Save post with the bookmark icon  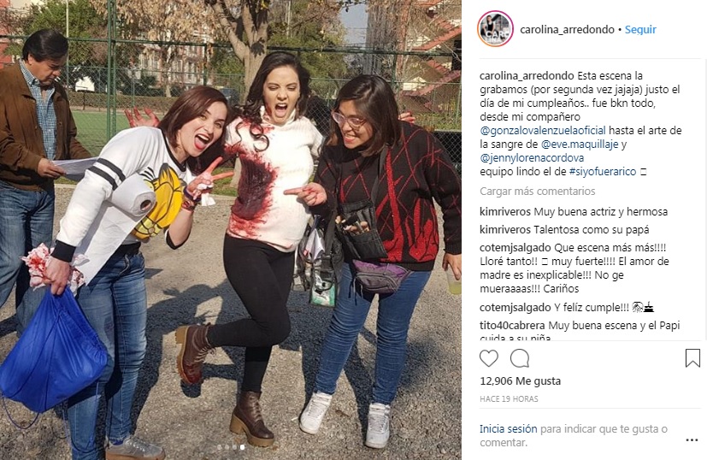point(692,358)
